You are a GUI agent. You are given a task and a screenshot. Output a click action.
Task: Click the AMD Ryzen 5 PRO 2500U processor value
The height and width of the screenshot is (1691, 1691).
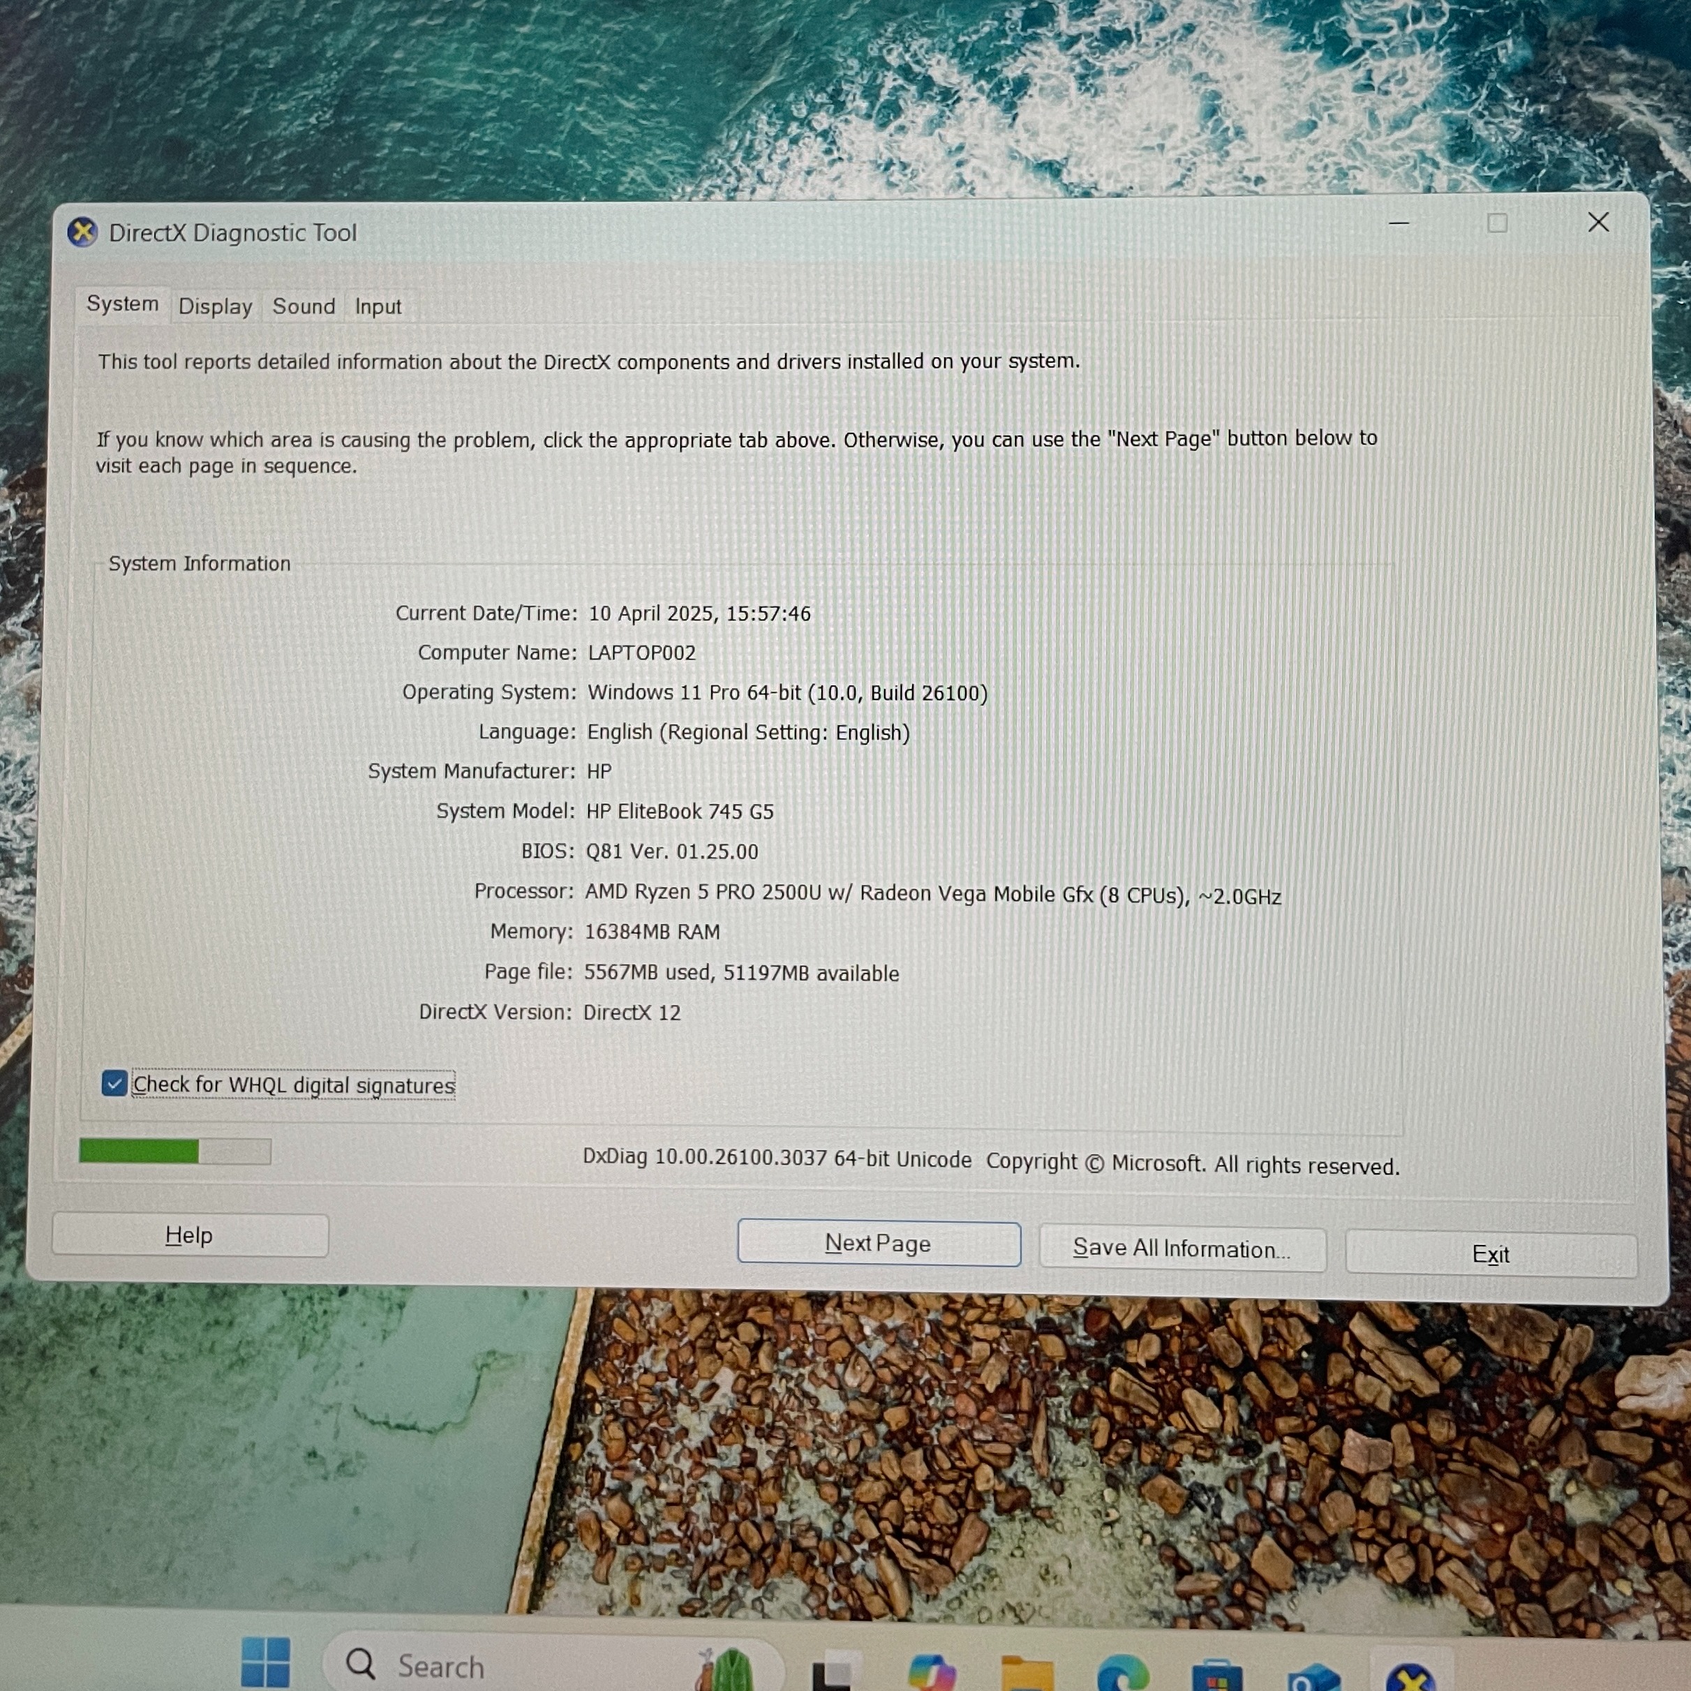(933, 893)
